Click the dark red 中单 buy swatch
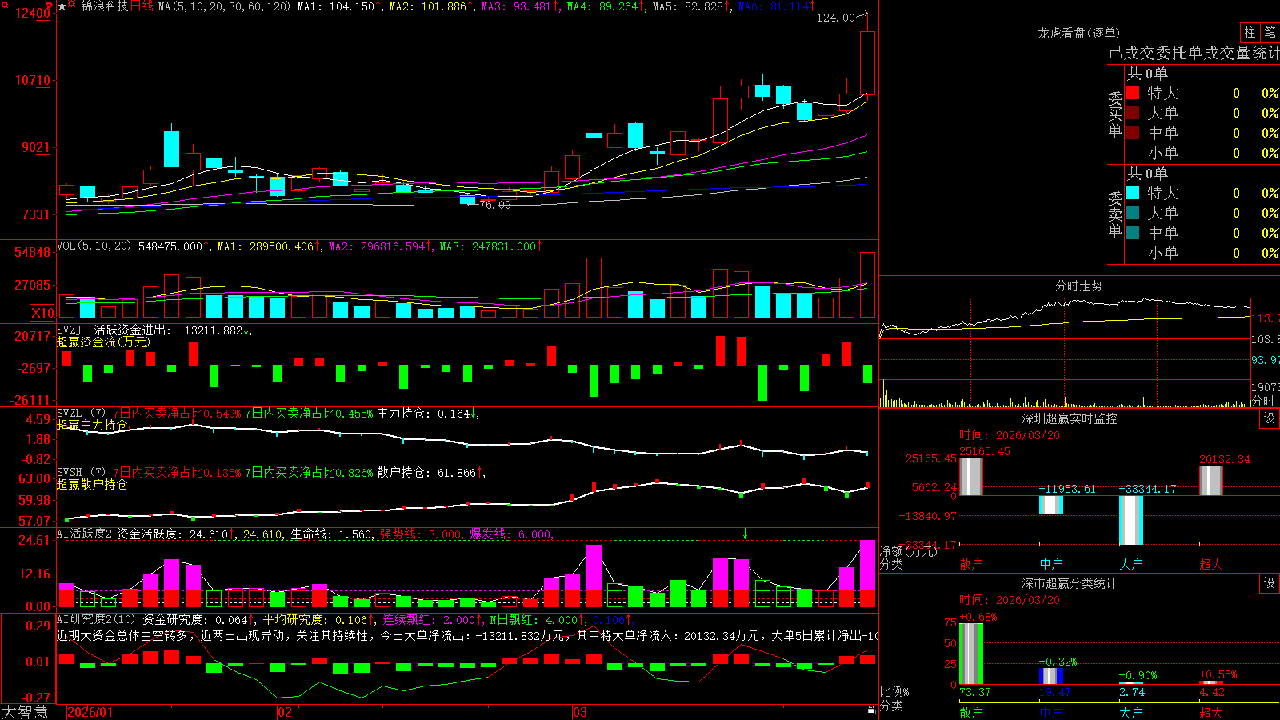The width and height of the screenshot is (1280, 720). coord(1133,133)
